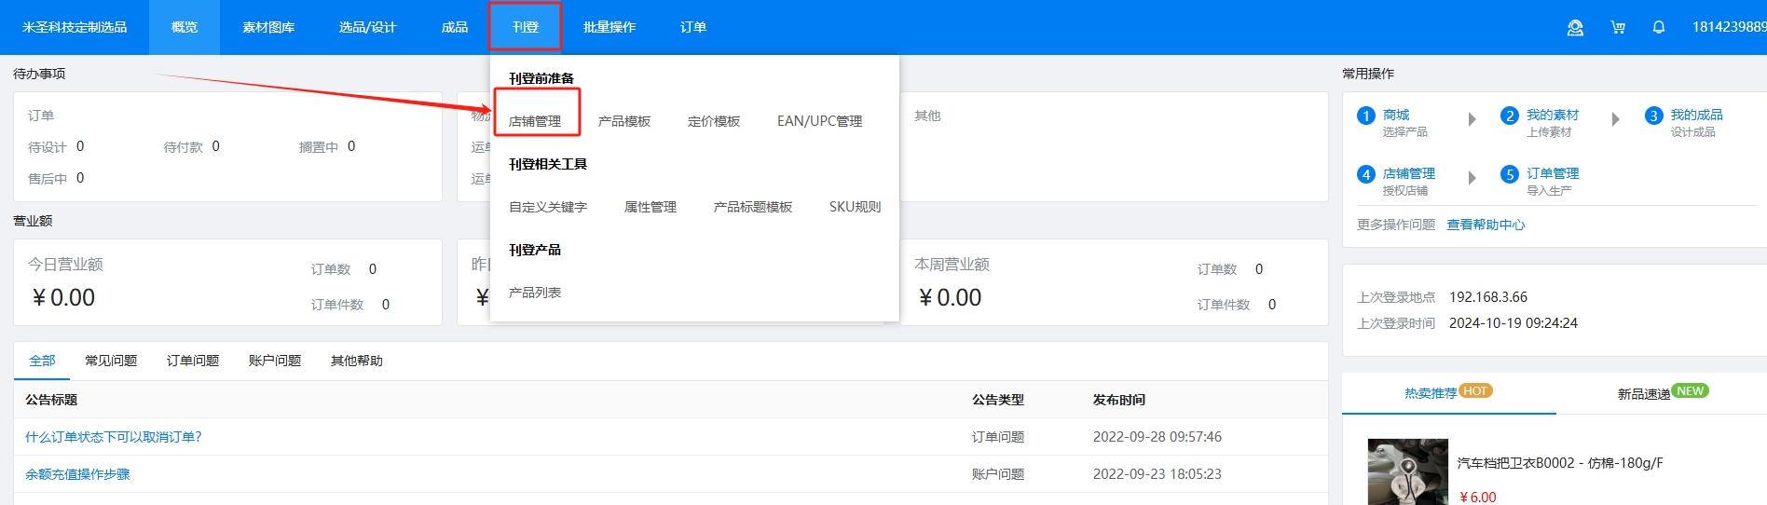Choose 产品列表 under 刊登产品
This screenshot has width=1767, height=505.
535,293
